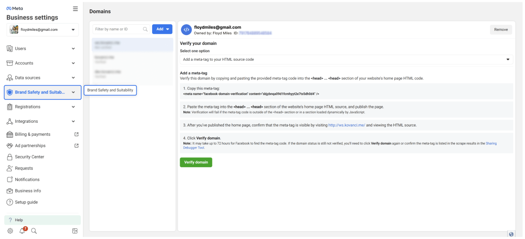Select first blurred domain in list
The height and width of the screenshot is (239, 525).
point(133,45)
